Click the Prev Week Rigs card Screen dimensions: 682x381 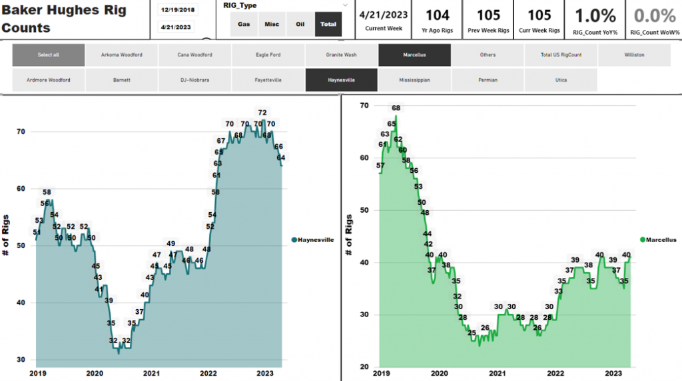coord(488,20)
